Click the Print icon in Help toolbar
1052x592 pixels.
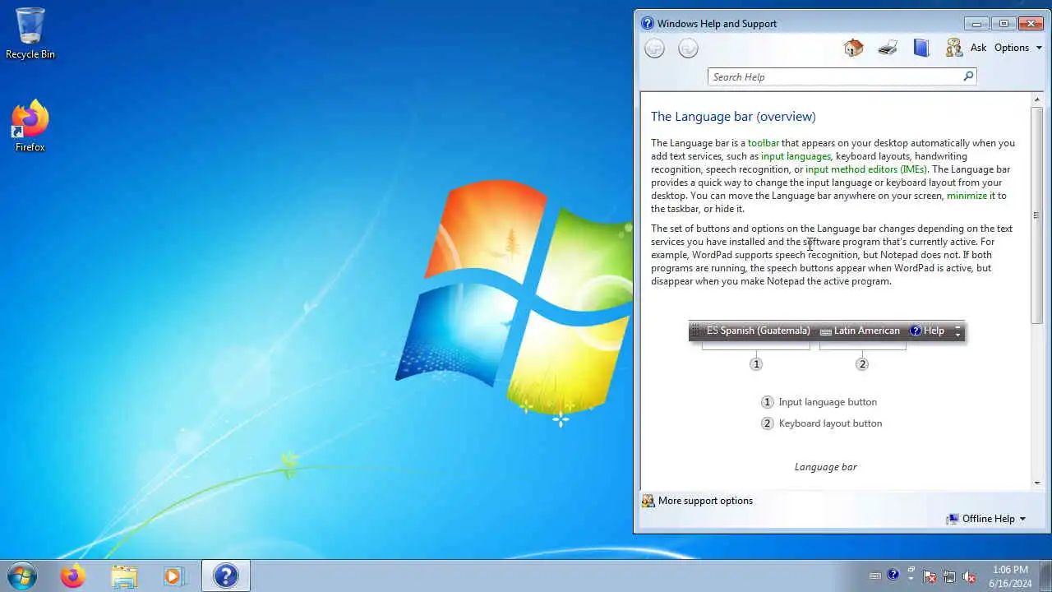coord(888,48)
